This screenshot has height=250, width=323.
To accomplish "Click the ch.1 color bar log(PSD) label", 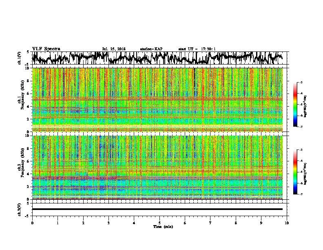I will (305, 106).
